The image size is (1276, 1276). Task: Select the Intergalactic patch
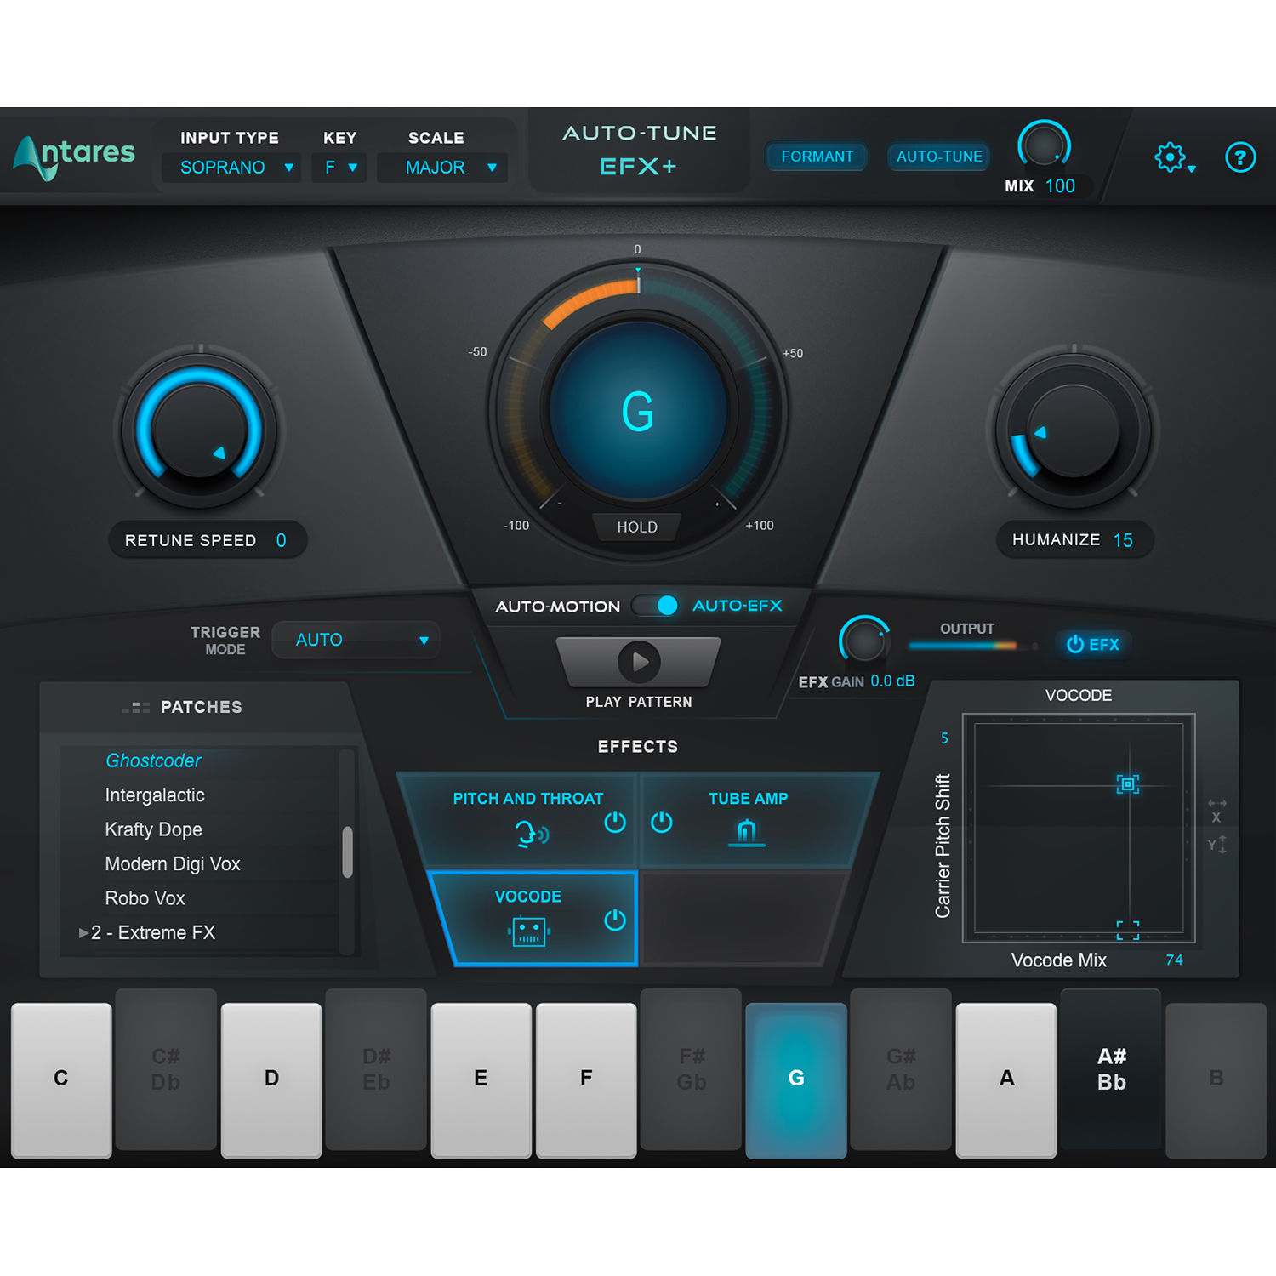click(155, 795)
